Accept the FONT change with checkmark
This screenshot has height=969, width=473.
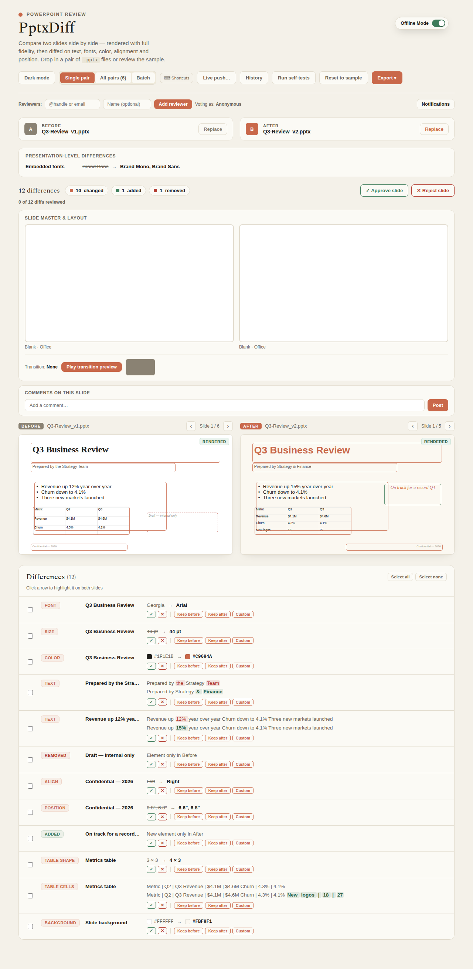click(x=151, y=614)
